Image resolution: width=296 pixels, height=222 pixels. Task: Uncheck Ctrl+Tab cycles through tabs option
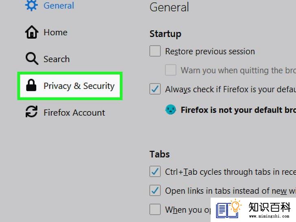point(155,172)
